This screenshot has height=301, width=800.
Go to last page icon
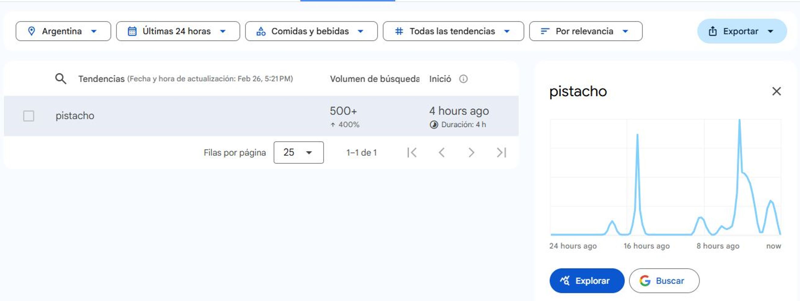point(501,153)
